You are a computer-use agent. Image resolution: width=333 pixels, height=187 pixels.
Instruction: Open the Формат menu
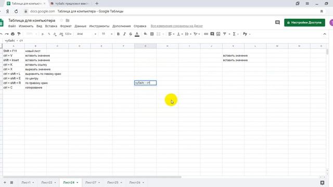(x=66, y=26)
